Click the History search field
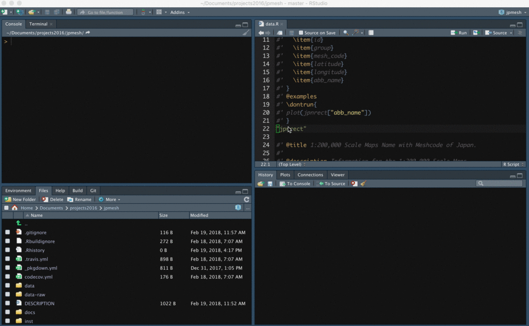The width and height of the screenshot is (529, 326). pyautogui.click(x=500, y=184)
